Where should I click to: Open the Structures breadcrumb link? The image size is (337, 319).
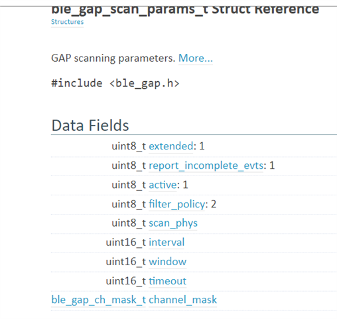(67, 22)
